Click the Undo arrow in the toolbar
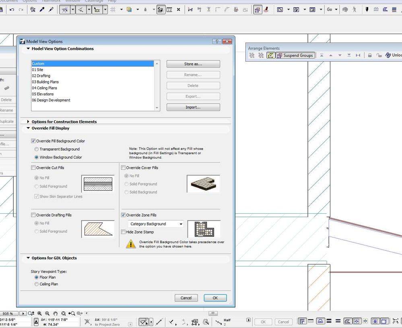The height and width of the screenshot is (328, 402). click(12, 10)
